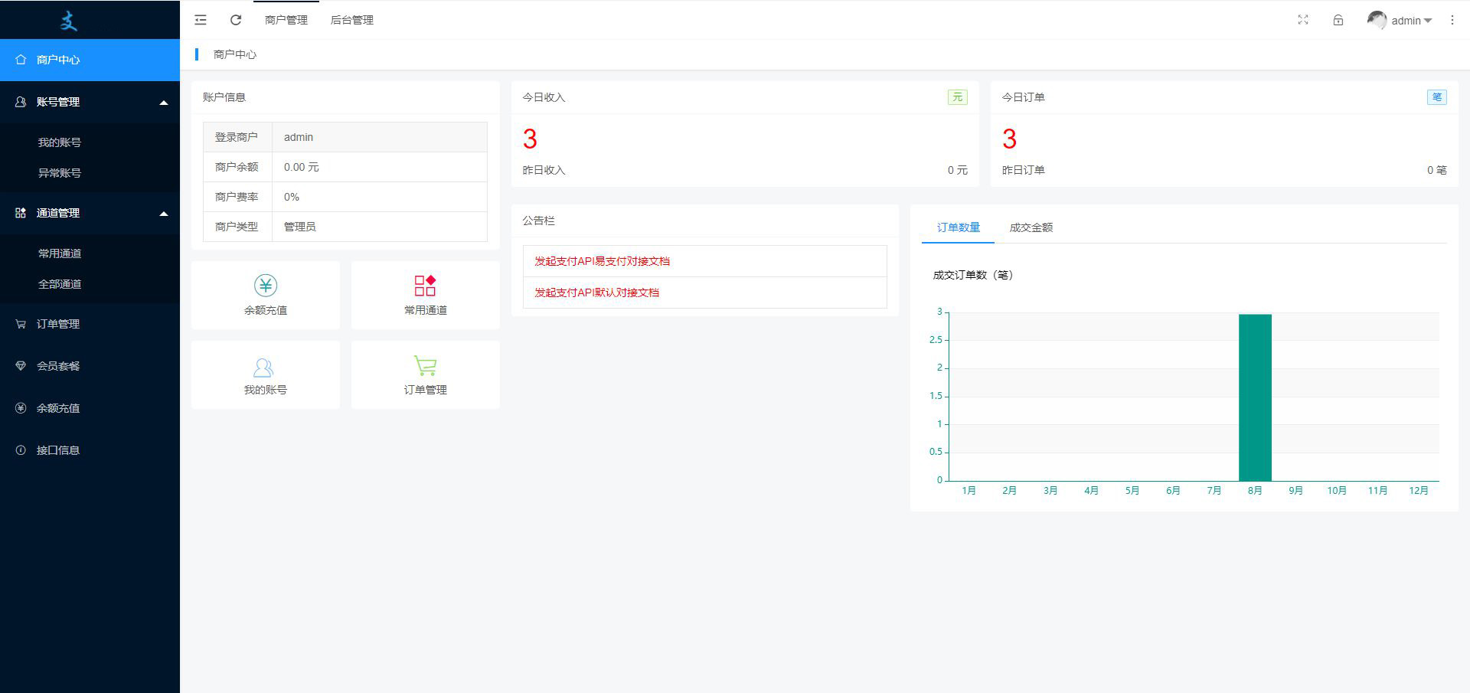Click the August bar in the chart
Viewport: 1470px width, 693px height.
[x=1255, y=397]
